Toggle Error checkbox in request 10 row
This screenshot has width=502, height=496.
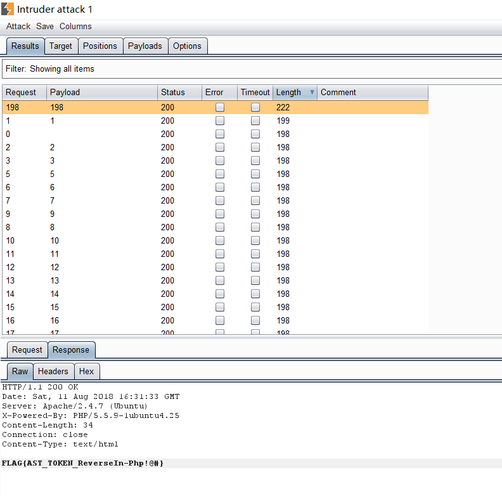click(220, 240)
